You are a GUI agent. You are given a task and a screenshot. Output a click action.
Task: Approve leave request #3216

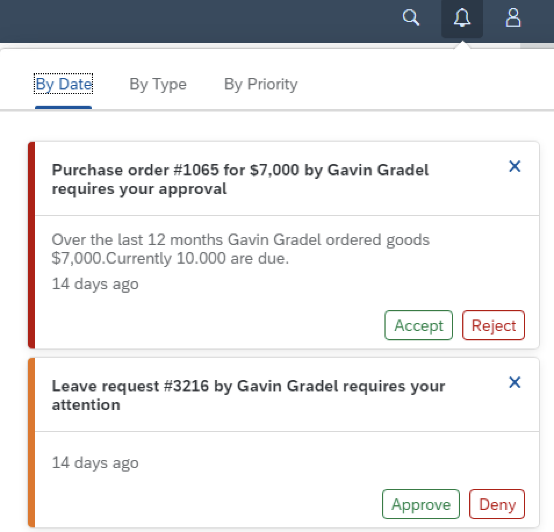click(x=421, y=504)
